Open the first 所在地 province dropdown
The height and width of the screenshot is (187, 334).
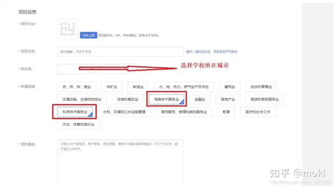76,69
